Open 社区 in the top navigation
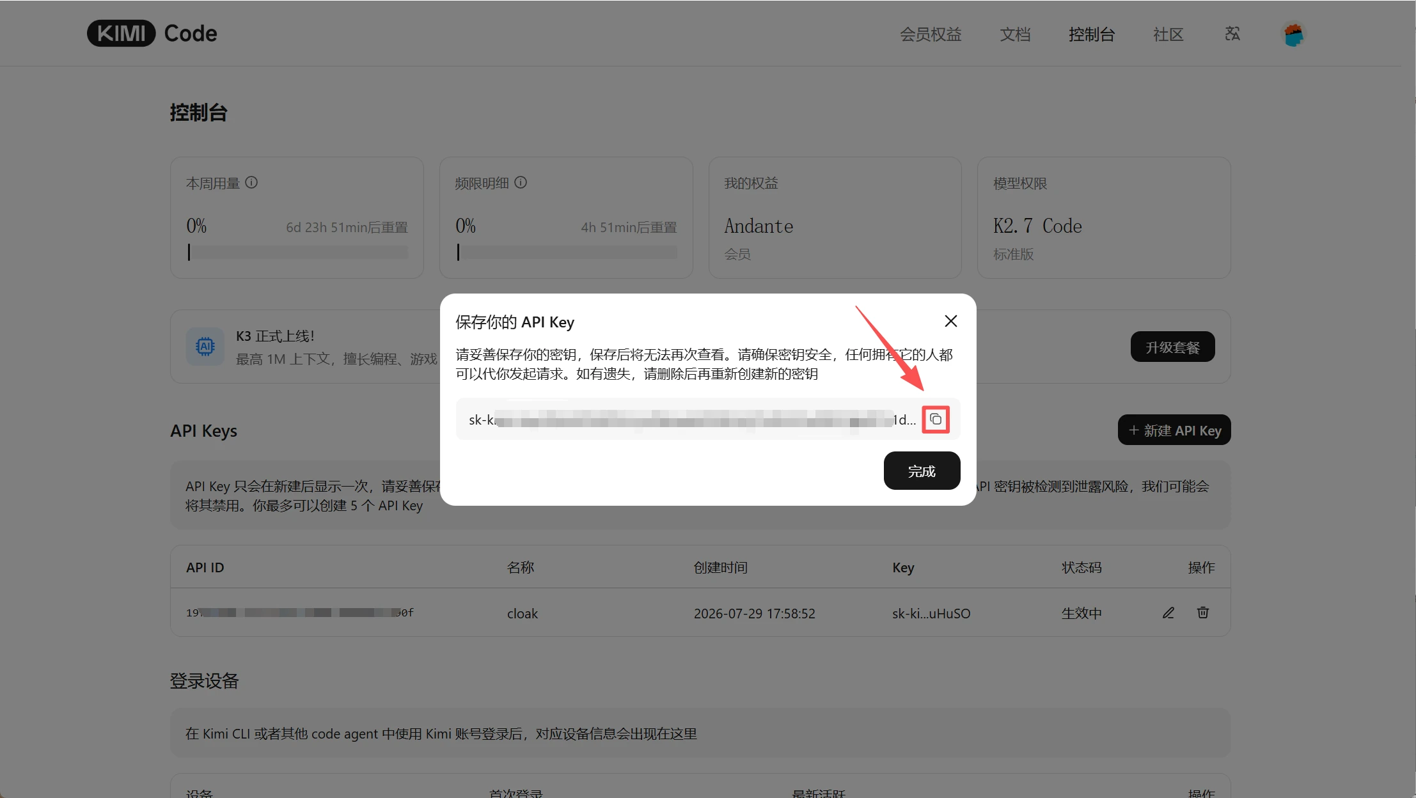Viewport: 1416px width, 798px height. [1168, 34]
